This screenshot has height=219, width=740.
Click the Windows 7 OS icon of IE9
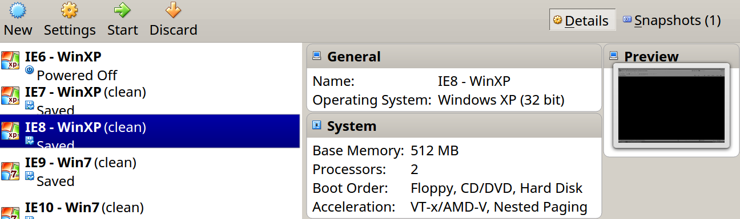(10, 171)
